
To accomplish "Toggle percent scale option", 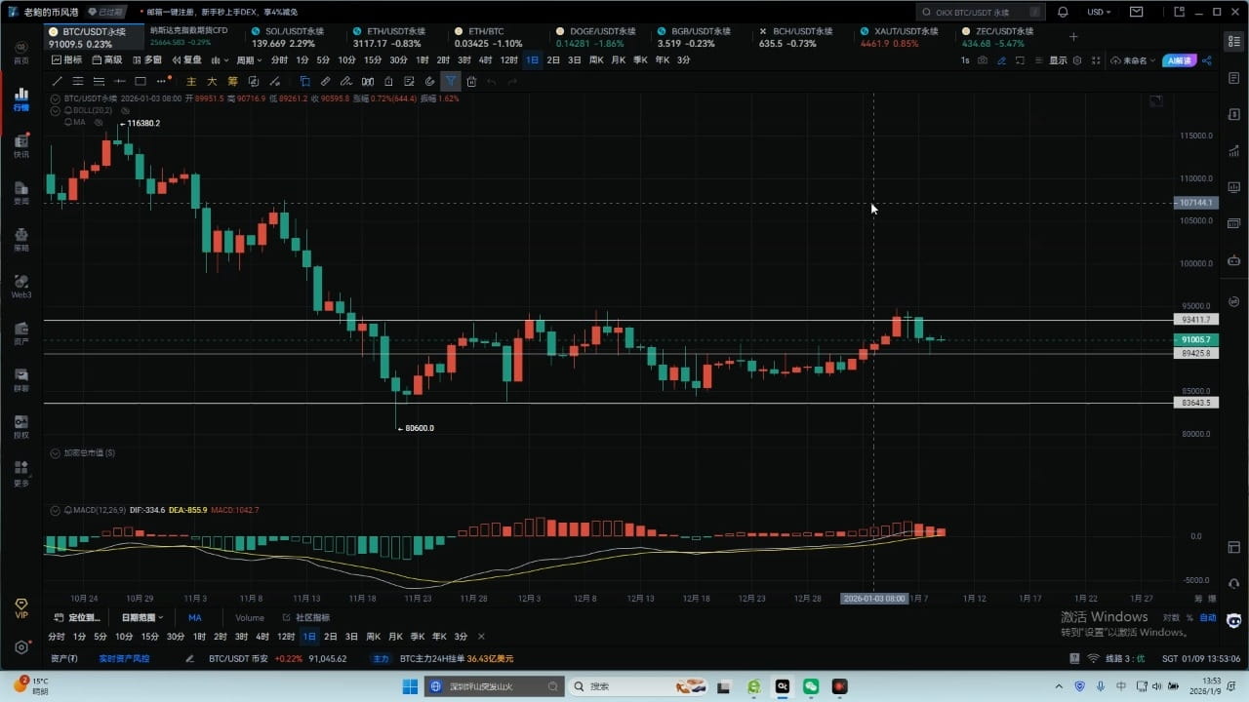I will click(1189, 617).
